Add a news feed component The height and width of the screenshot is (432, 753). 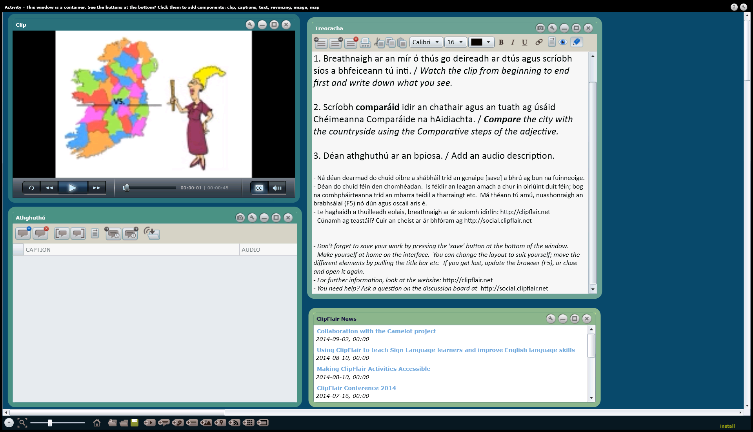(x=234, y=423)
